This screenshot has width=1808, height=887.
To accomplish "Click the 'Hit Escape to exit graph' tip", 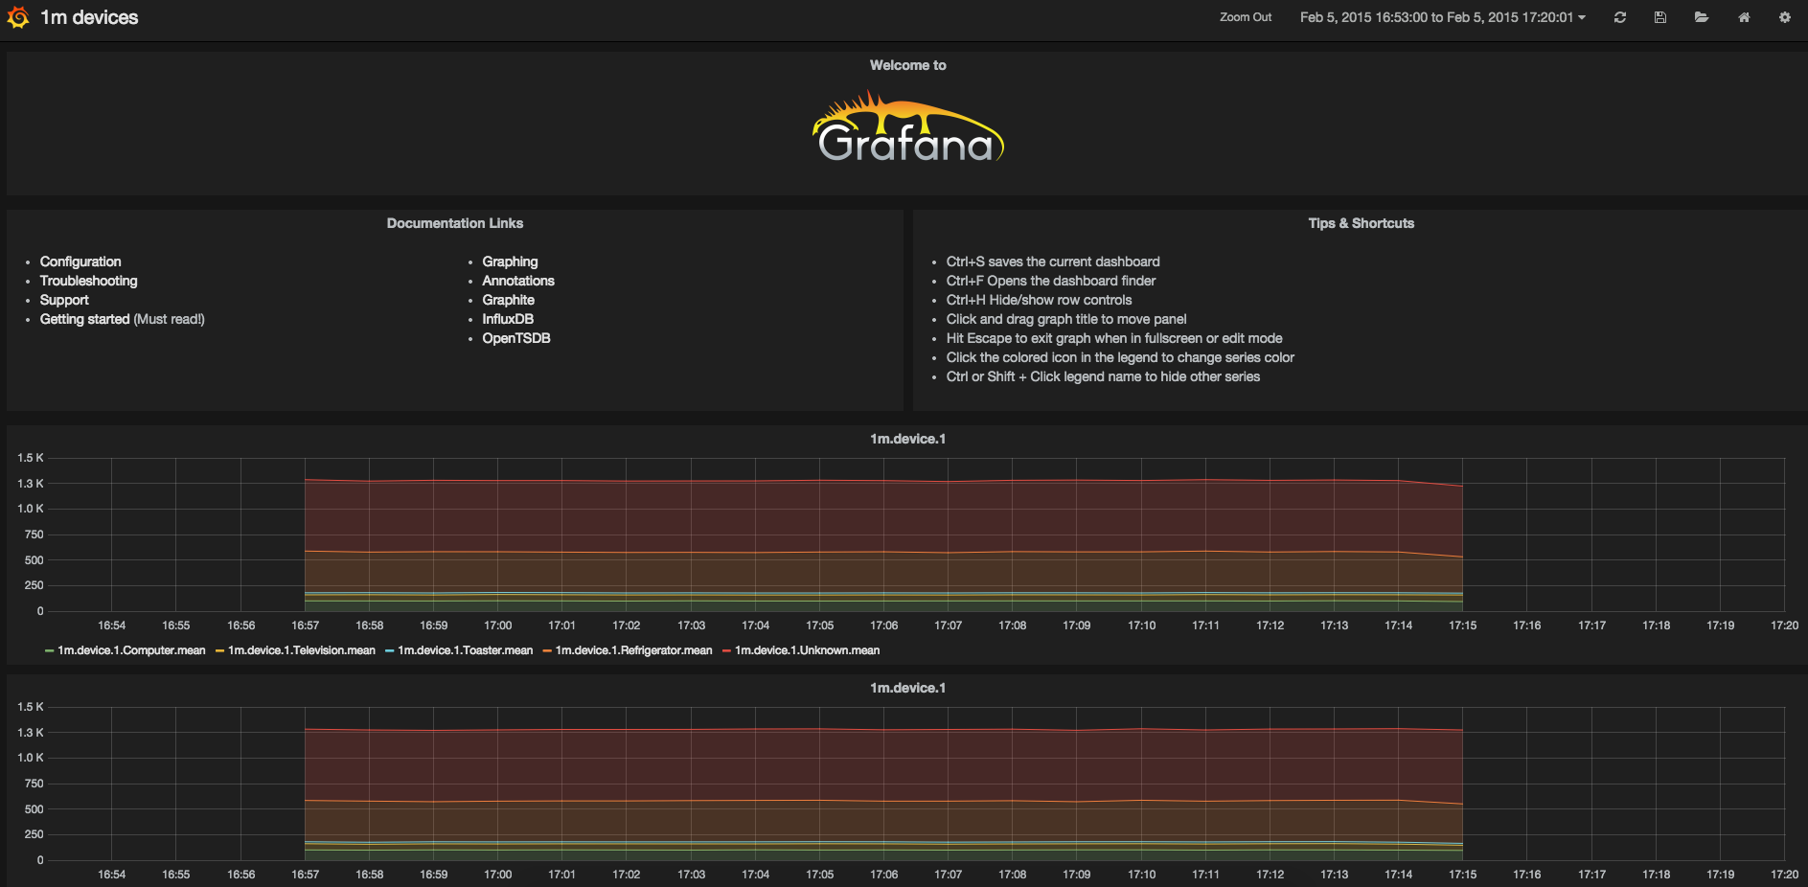I will (1114, 338).
